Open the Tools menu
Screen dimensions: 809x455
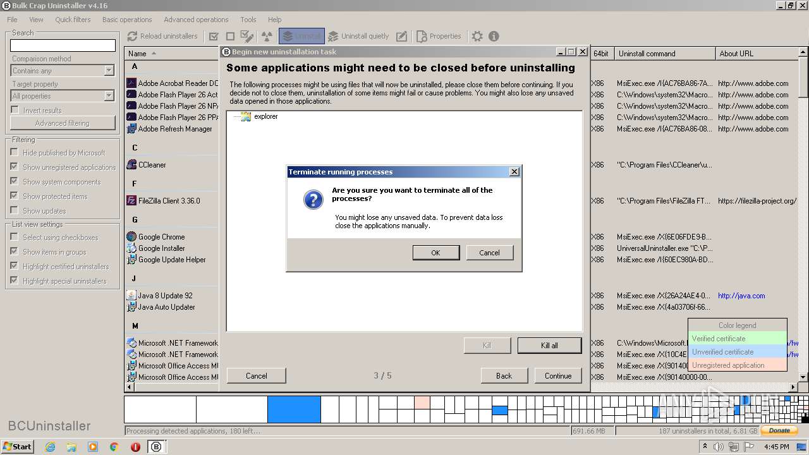pos(248,20)
